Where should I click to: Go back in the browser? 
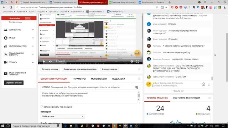(4, 7)
